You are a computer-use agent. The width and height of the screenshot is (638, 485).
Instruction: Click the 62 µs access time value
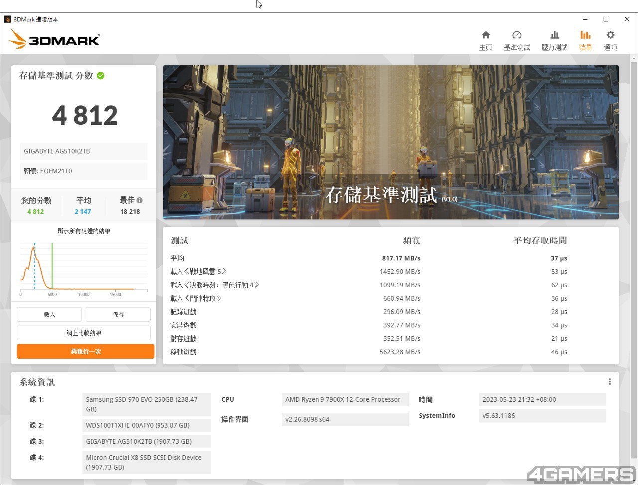[x=559, y=285]
